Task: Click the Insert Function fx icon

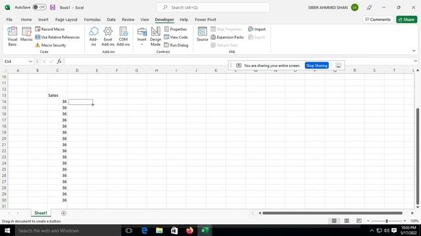Action: (59, 61)
